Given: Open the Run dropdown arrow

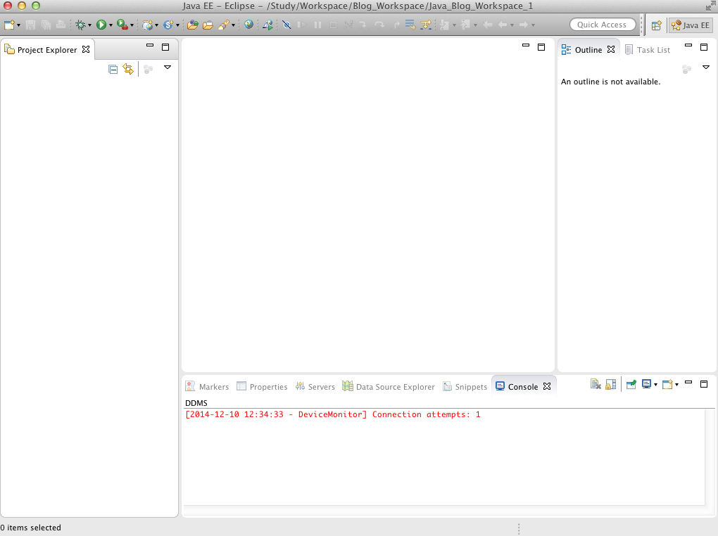Looking at the screenshot, I should (111, 25).
